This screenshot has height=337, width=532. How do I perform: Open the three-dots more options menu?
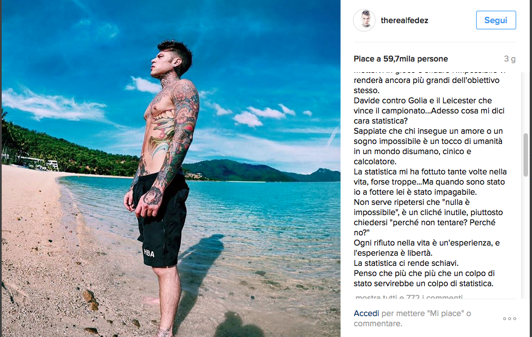pyautogui.click(x=509, y=319)
